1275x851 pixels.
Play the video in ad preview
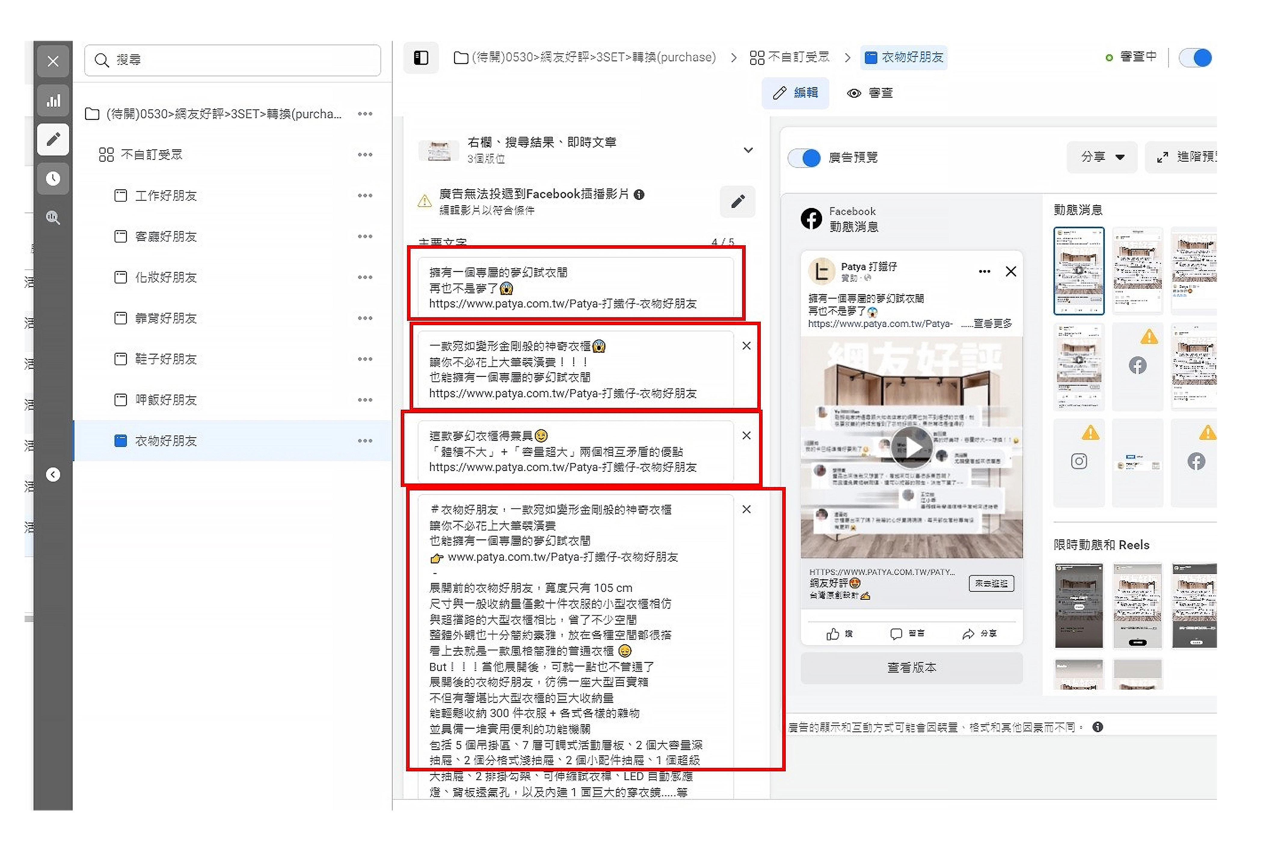click(911, 447)
